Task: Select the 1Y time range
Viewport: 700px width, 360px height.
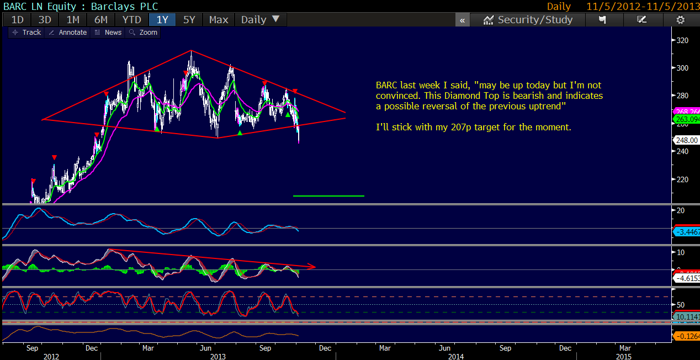Action: click(x=162, y=20)
